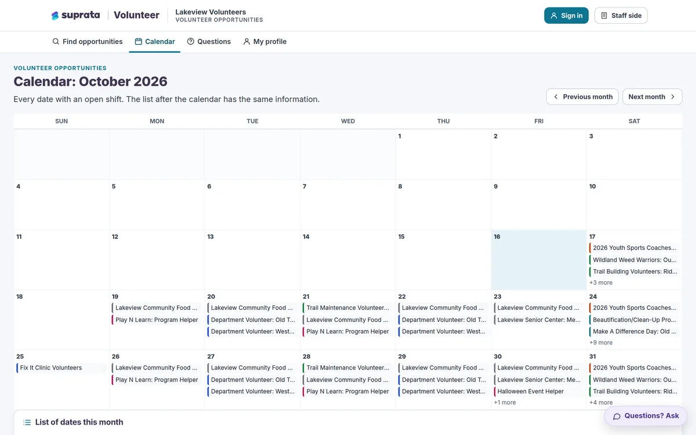Screen dimensions: 696x435
Task: Click the Volunteer wordmark in the header
Action: [x=136, y=16]
